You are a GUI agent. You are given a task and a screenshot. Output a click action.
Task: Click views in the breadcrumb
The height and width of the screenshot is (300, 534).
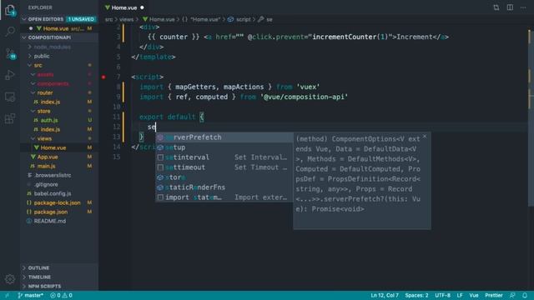[126, 19]
